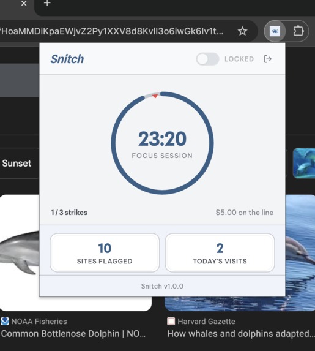Toggle the Snitch locked switch
The width and height of the screenshot is (315, 351).
[207, 59]
